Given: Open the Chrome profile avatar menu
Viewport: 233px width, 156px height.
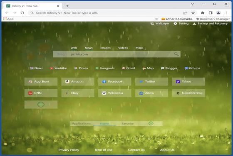Looking at the screenshot, I should 218,13.
